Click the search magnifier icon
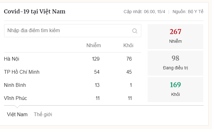 point(135,31)
